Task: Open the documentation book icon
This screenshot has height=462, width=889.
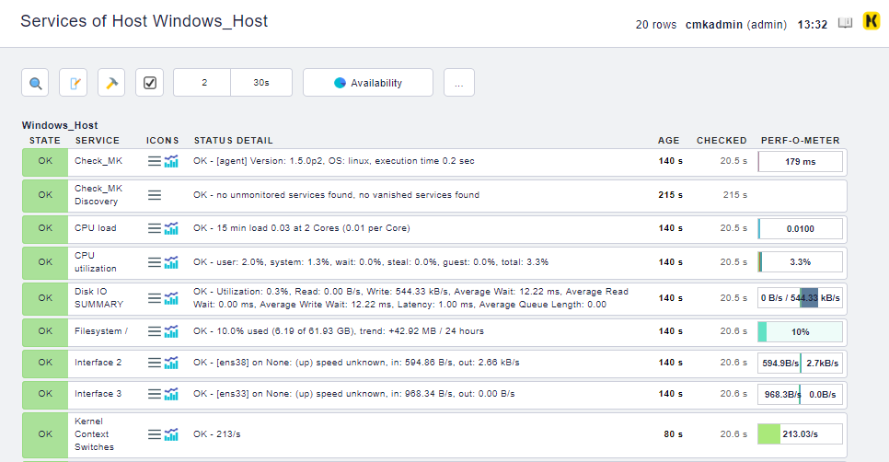Action: [845, 24]
